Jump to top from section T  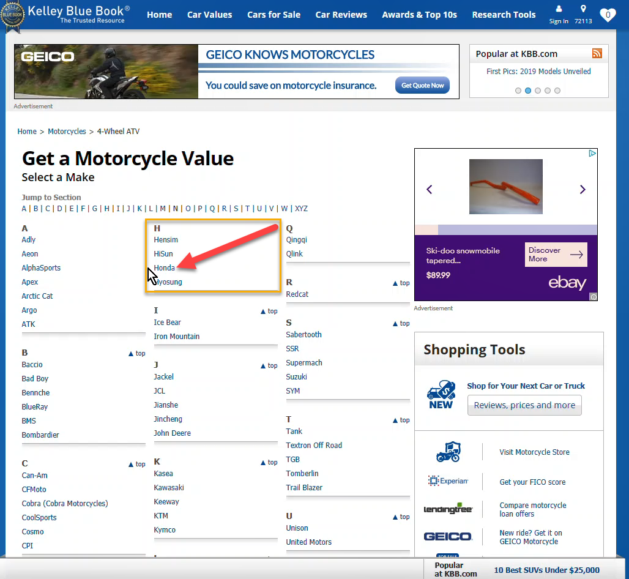point(401,420)
